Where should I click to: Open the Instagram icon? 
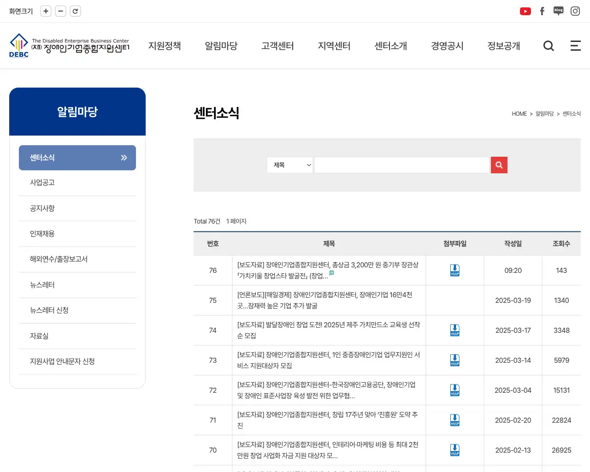click(575, 11)
